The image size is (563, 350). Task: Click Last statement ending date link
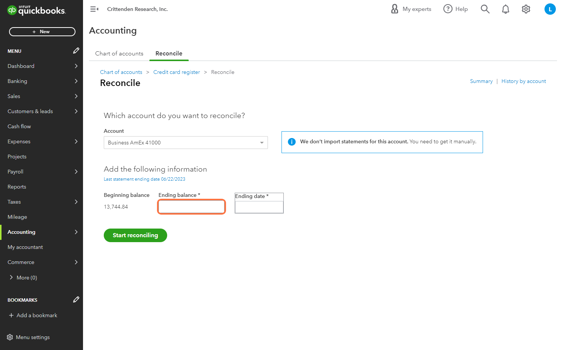point(145,179)
